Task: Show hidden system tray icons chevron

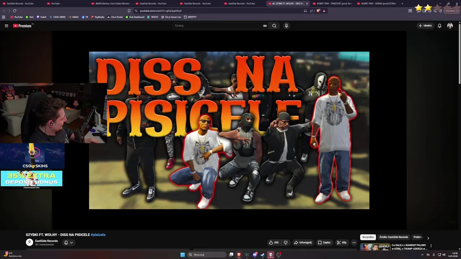Action: [x=422, y=255]
